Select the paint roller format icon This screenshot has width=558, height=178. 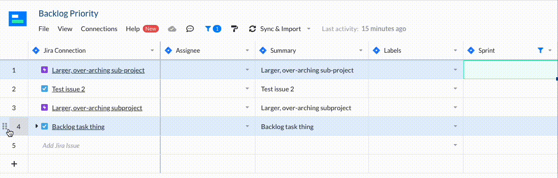pos(235,29)
